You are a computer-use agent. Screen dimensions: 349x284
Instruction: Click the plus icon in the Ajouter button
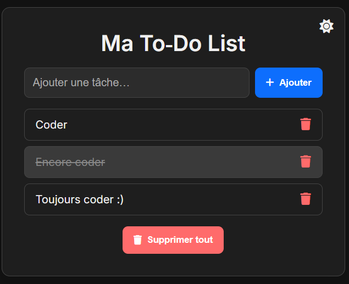pyautogui.click(x=270, y=82)
